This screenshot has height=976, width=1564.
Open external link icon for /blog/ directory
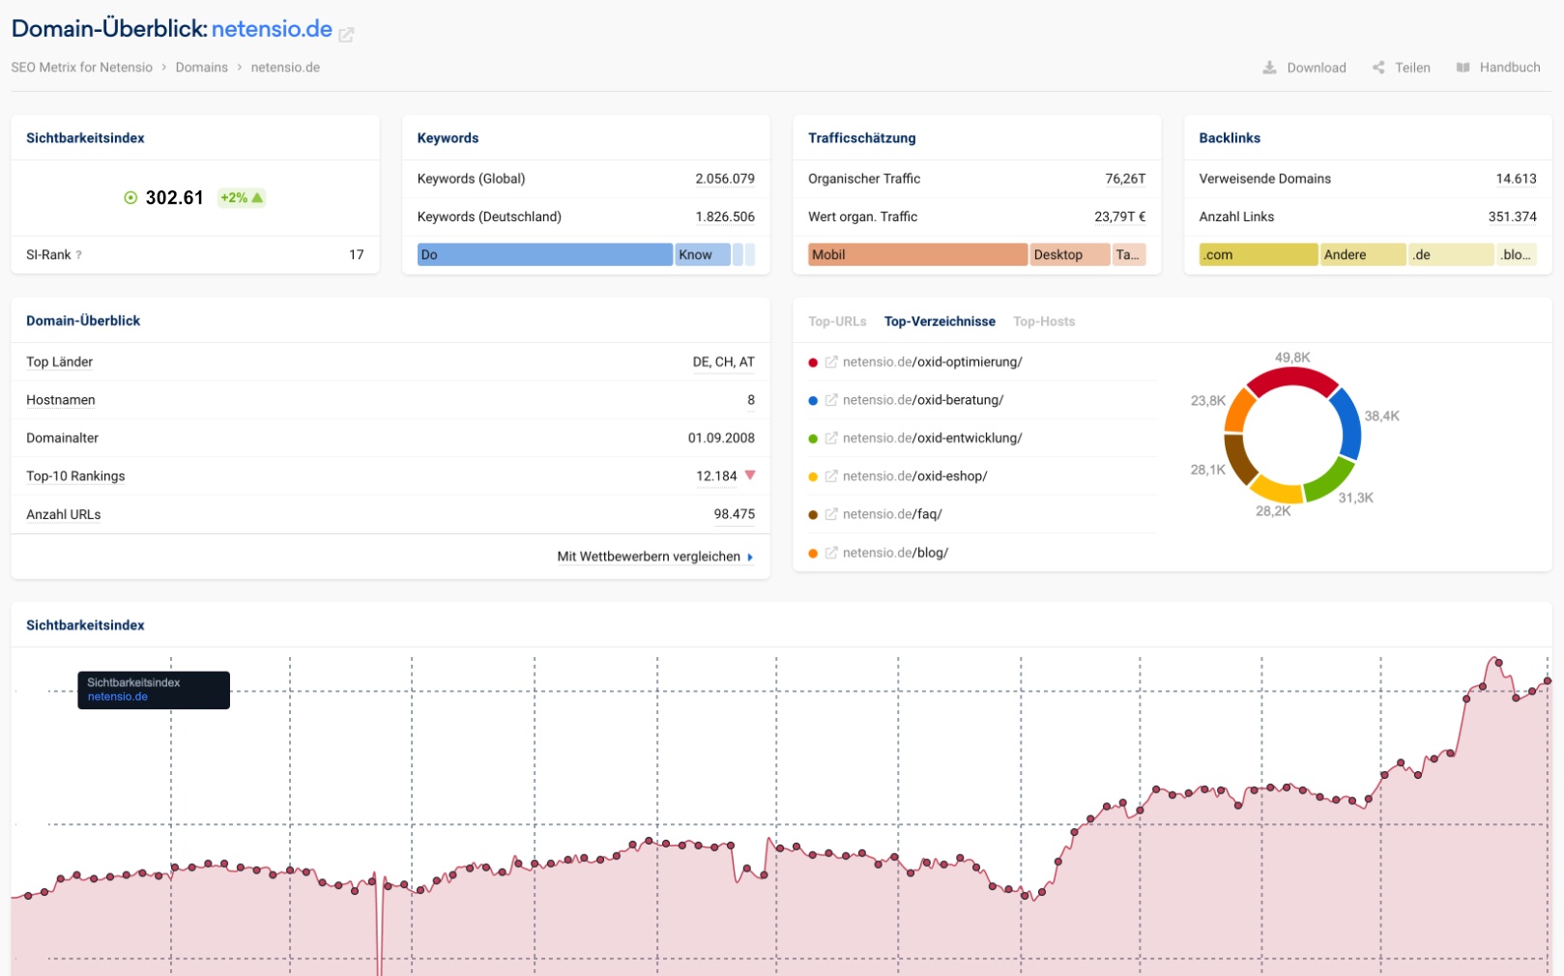click(831, 553)
